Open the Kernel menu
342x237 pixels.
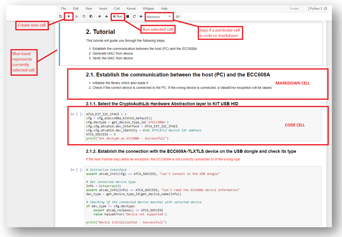tap(131, 9)
